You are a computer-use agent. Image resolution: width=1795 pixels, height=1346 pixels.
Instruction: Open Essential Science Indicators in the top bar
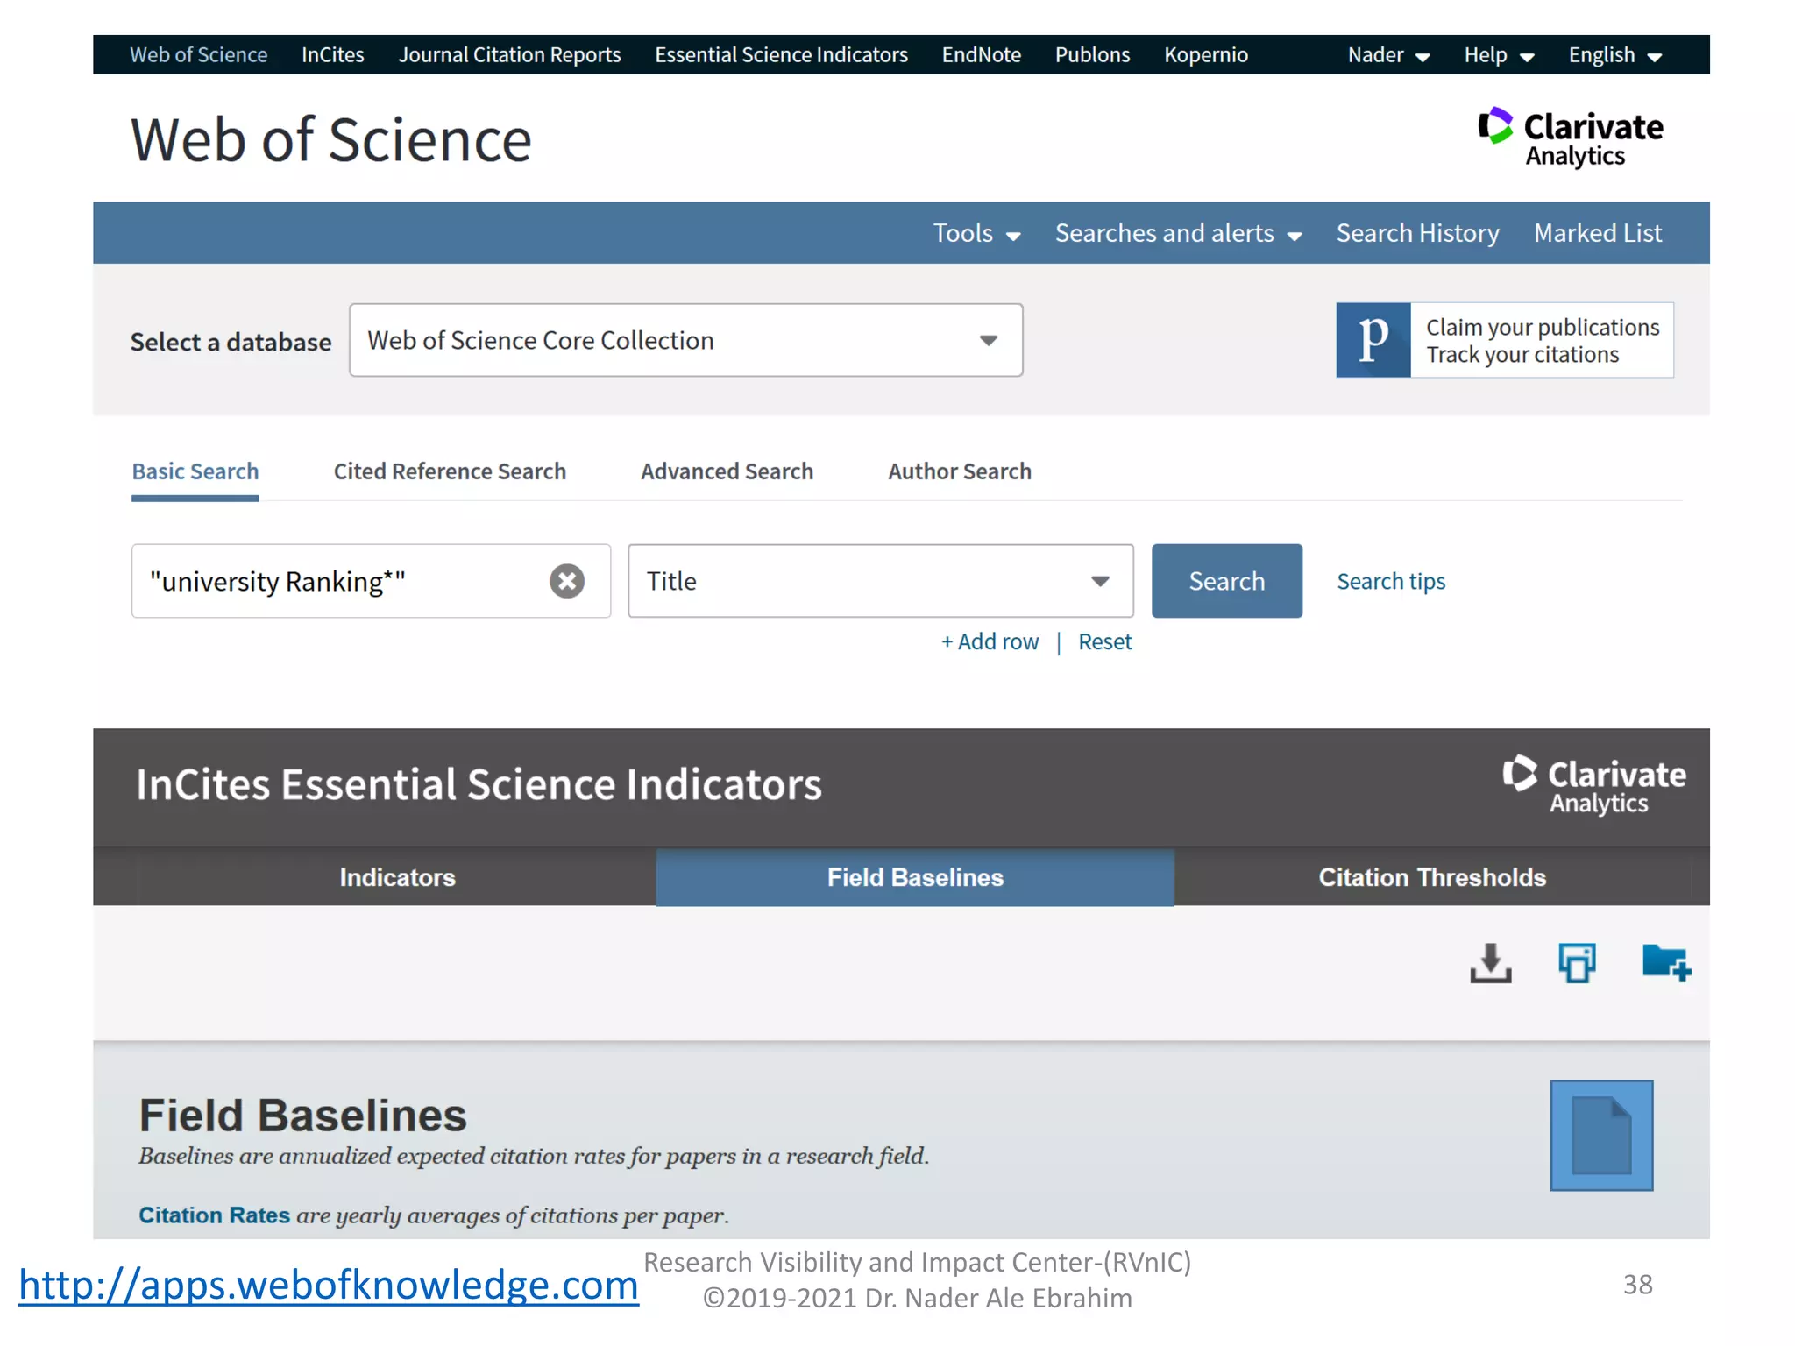[x=781, y=55]
